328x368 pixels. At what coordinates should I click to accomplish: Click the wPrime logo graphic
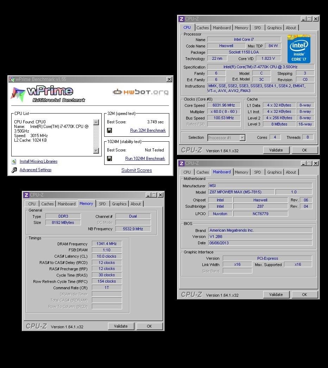click(48, 93)
